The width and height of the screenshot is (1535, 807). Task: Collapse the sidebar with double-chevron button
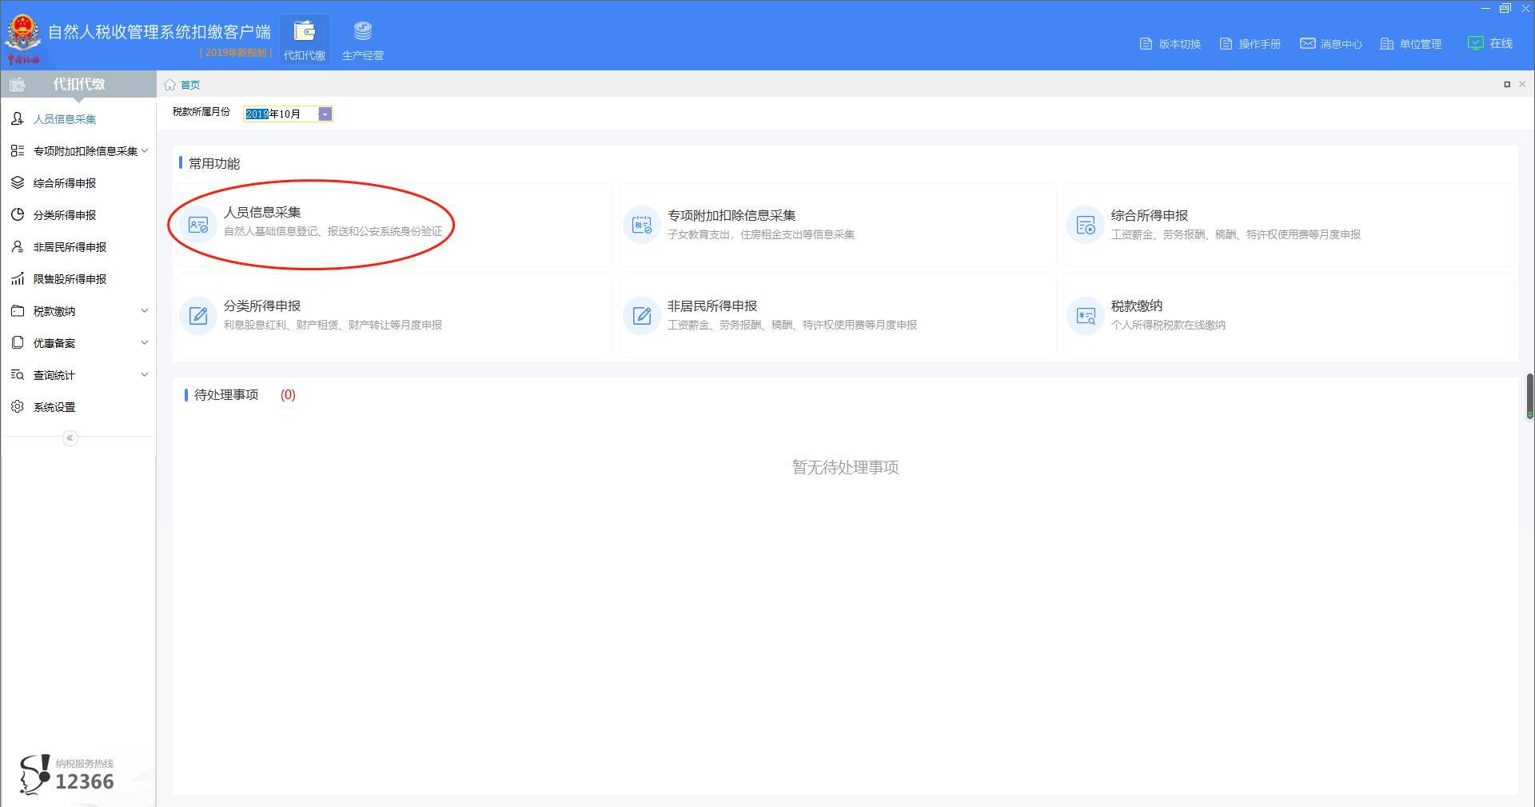coord(70,437)
